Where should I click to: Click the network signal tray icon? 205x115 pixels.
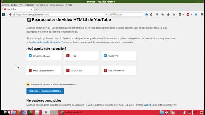coord(184,112)
